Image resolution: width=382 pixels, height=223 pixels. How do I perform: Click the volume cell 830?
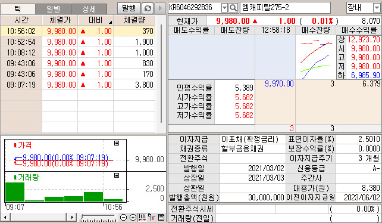point(148,63)
